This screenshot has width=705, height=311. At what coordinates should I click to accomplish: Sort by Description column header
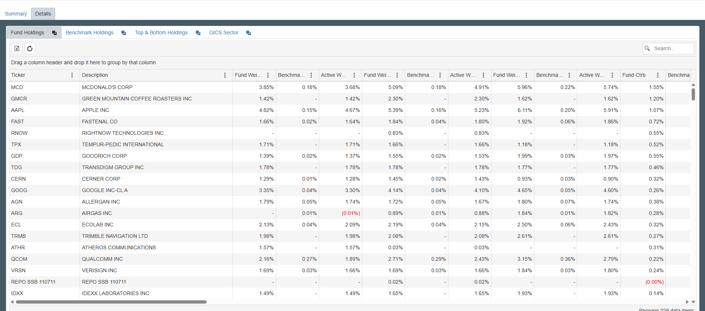95,75
